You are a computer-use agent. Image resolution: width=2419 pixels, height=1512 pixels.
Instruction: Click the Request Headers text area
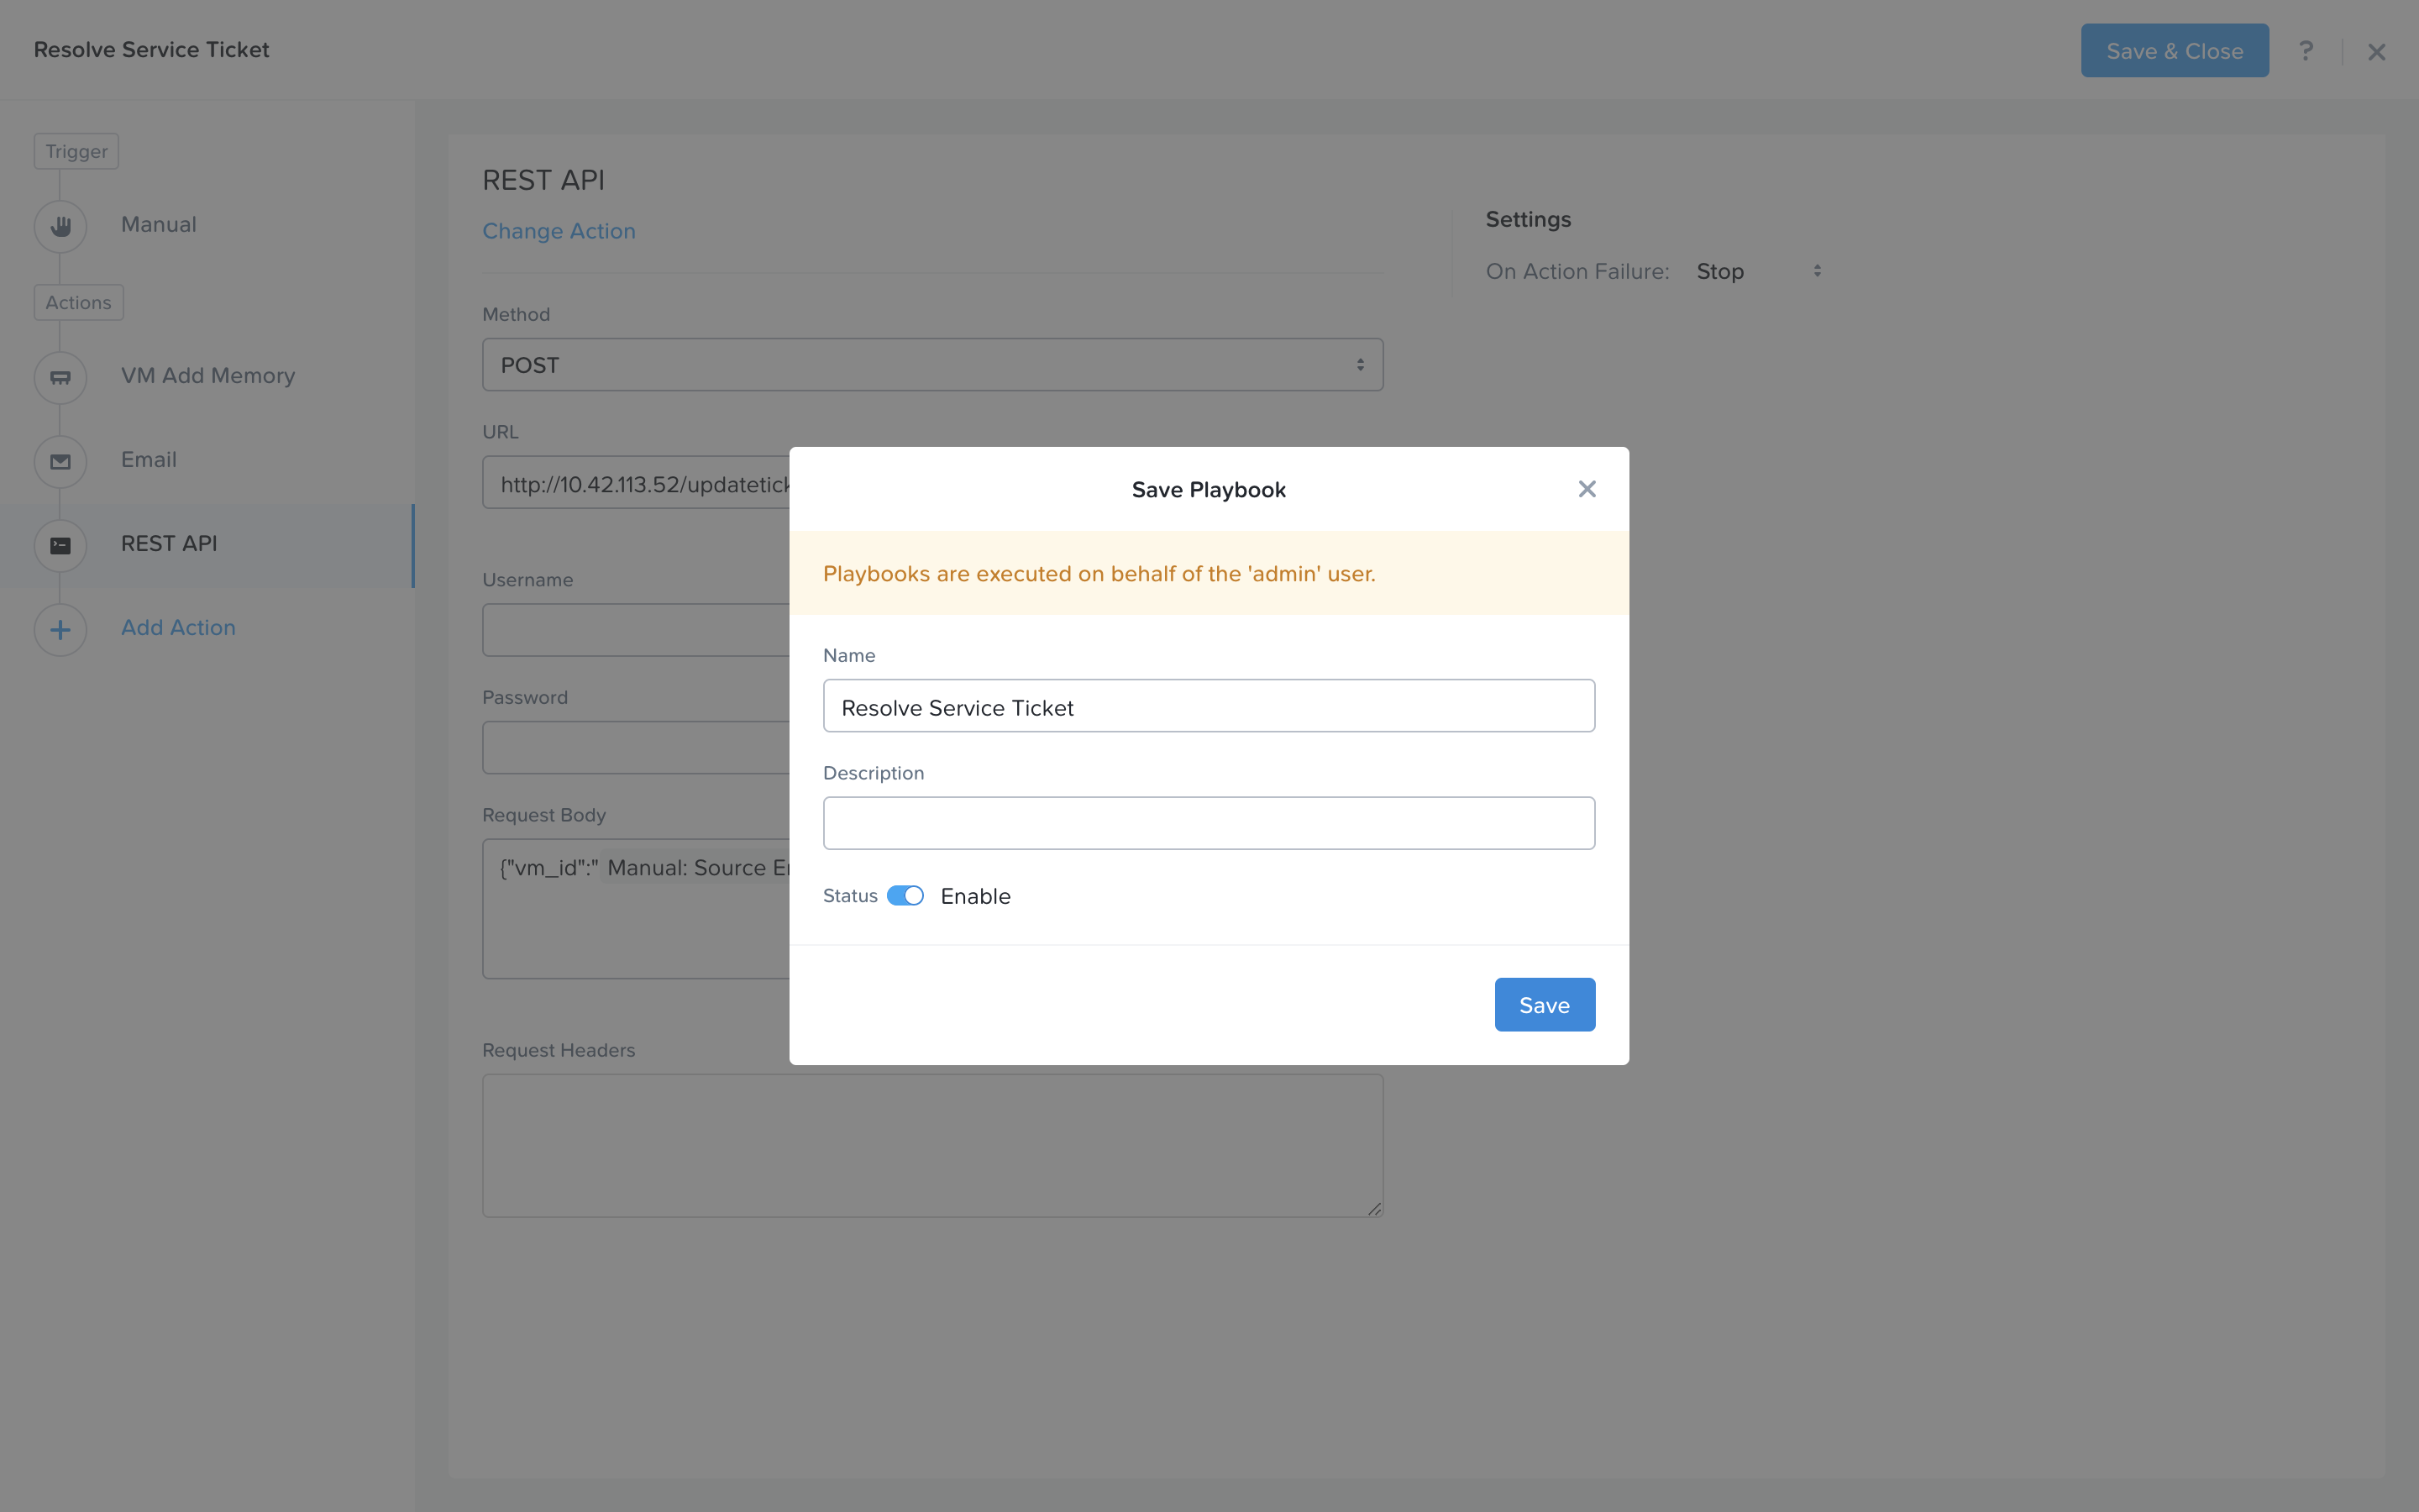click(932, 1146)
